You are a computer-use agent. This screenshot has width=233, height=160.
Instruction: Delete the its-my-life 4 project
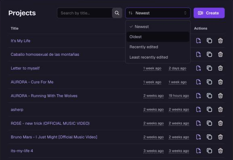coord(221,151)
